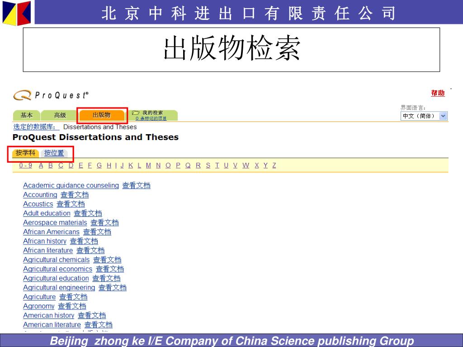Jump to letter U in index
This screenshot has height=347, width=463.
tap(226, 165)
